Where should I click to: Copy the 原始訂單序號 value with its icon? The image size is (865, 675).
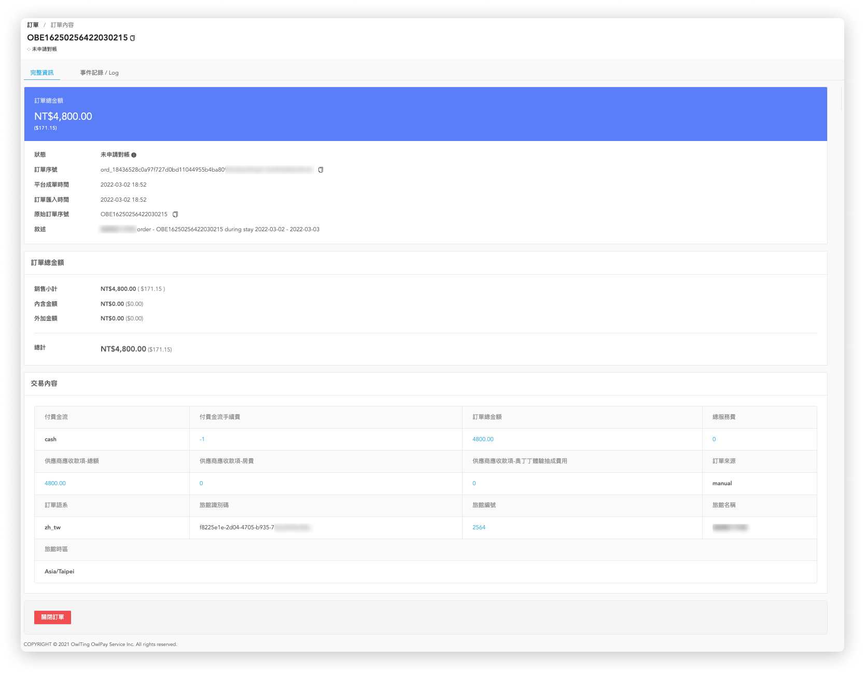(175, 214)
